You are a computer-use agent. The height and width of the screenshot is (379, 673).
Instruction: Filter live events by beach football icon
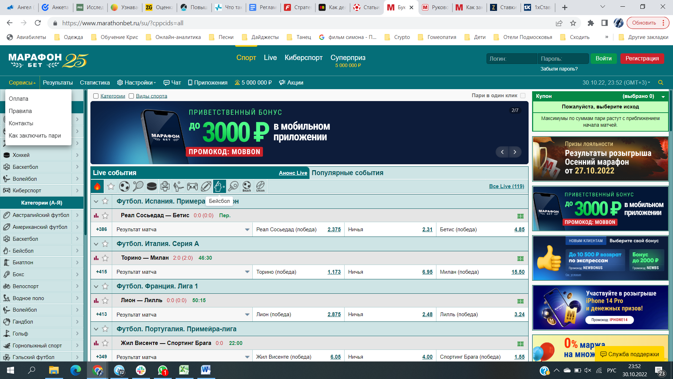pyautogui.click(x=247, y=186)
